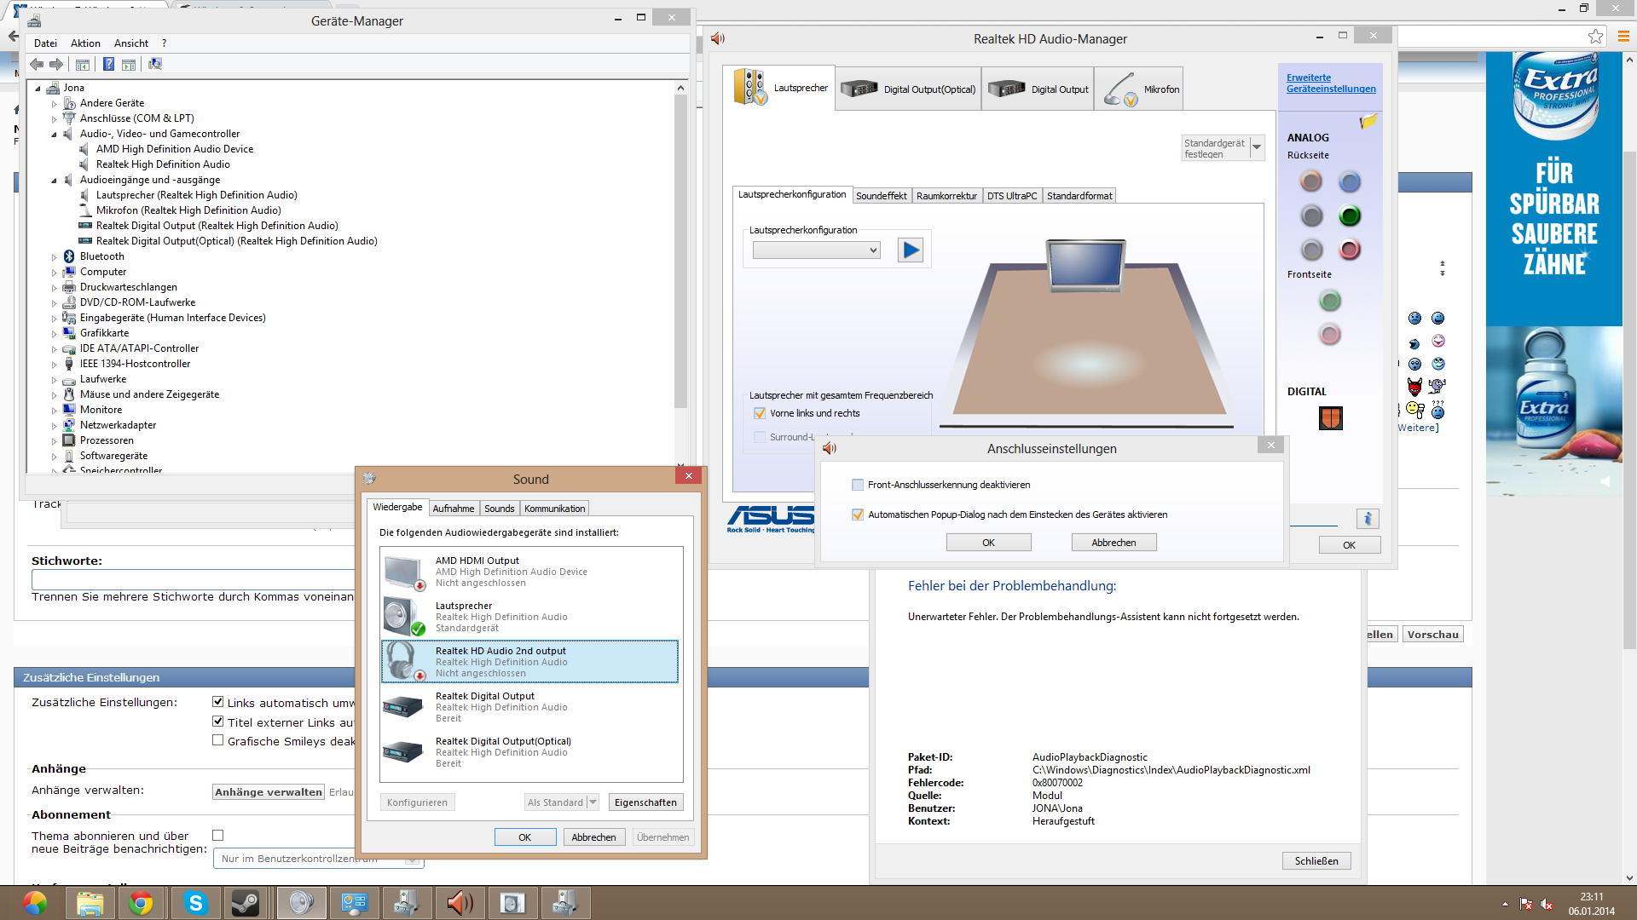Select 'Realtek Digital Output' playback device

point(530,707)
